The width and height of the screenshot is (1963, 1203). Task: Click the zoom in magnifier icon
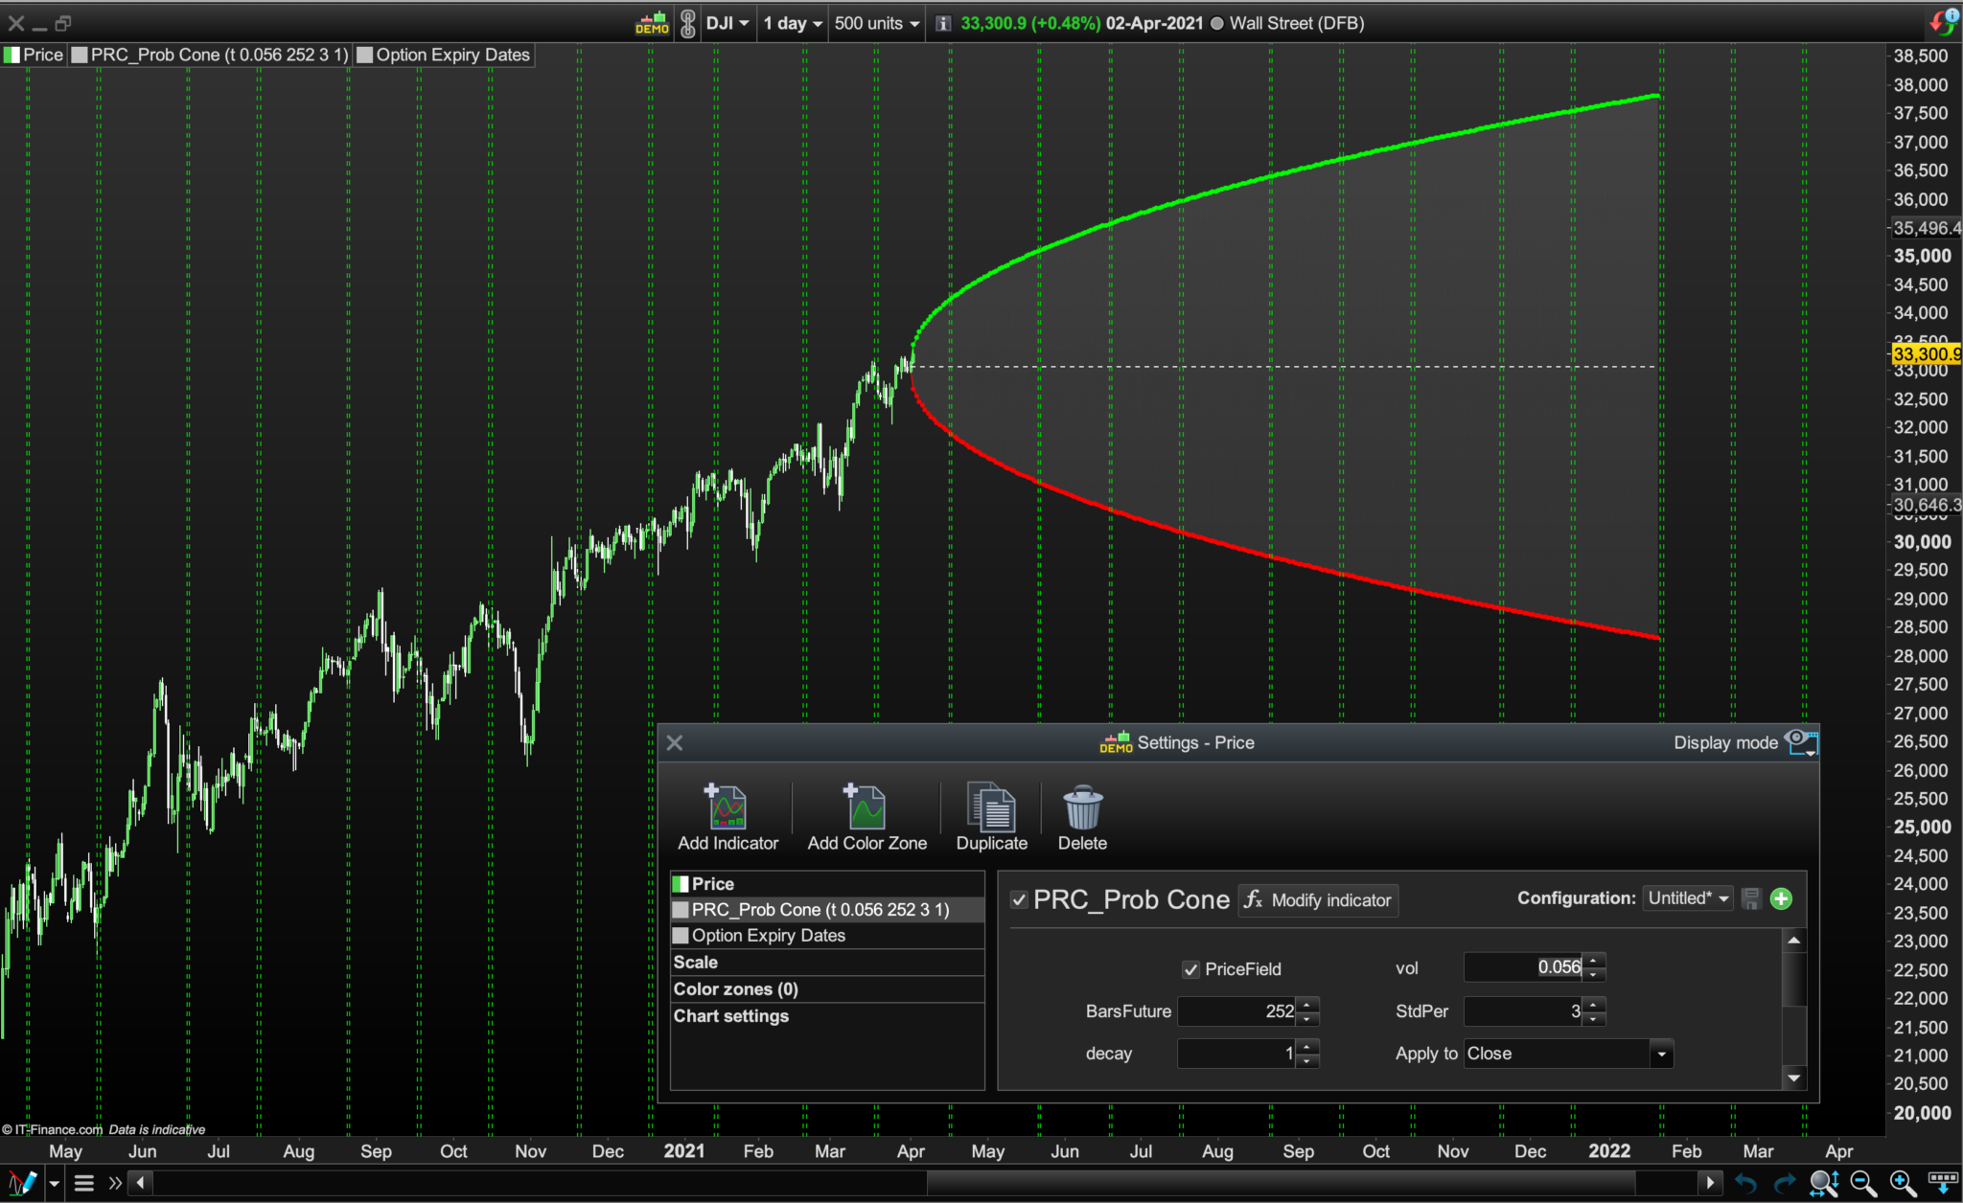[x=1902, y=1184]
